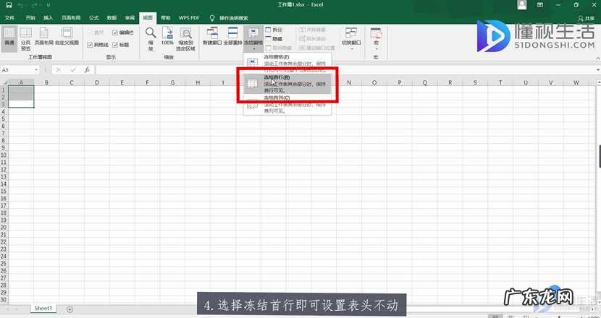
Task: Click the Undo arrow icon
Action: tap(20, 5)
